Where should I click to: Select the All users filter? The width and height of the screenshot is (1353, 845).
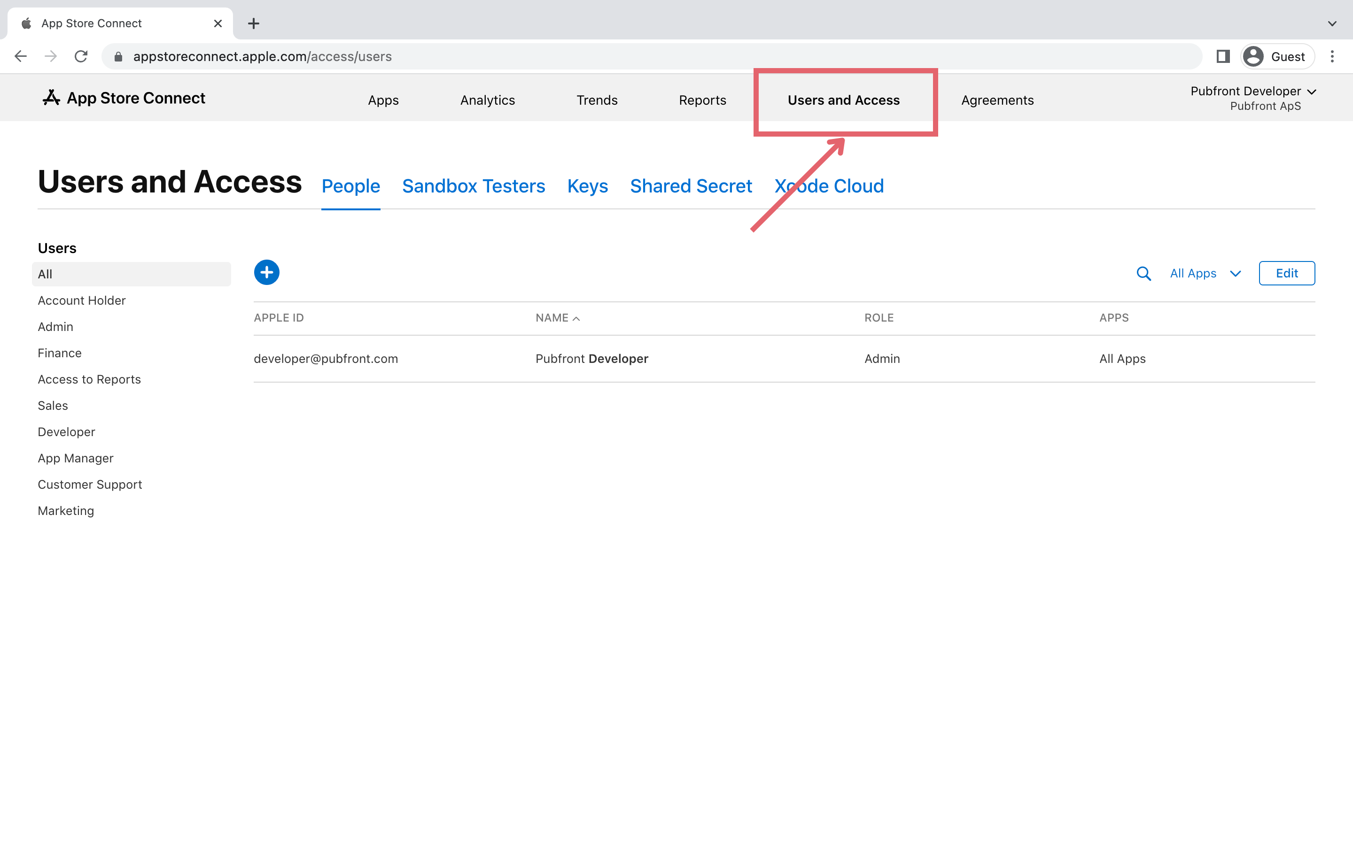132,274
